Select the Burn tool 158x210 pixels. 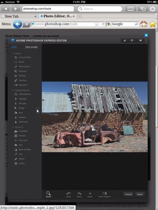click(19, 113)
